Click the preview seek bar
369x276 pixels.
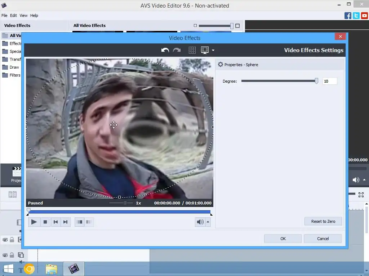[119, 212]
